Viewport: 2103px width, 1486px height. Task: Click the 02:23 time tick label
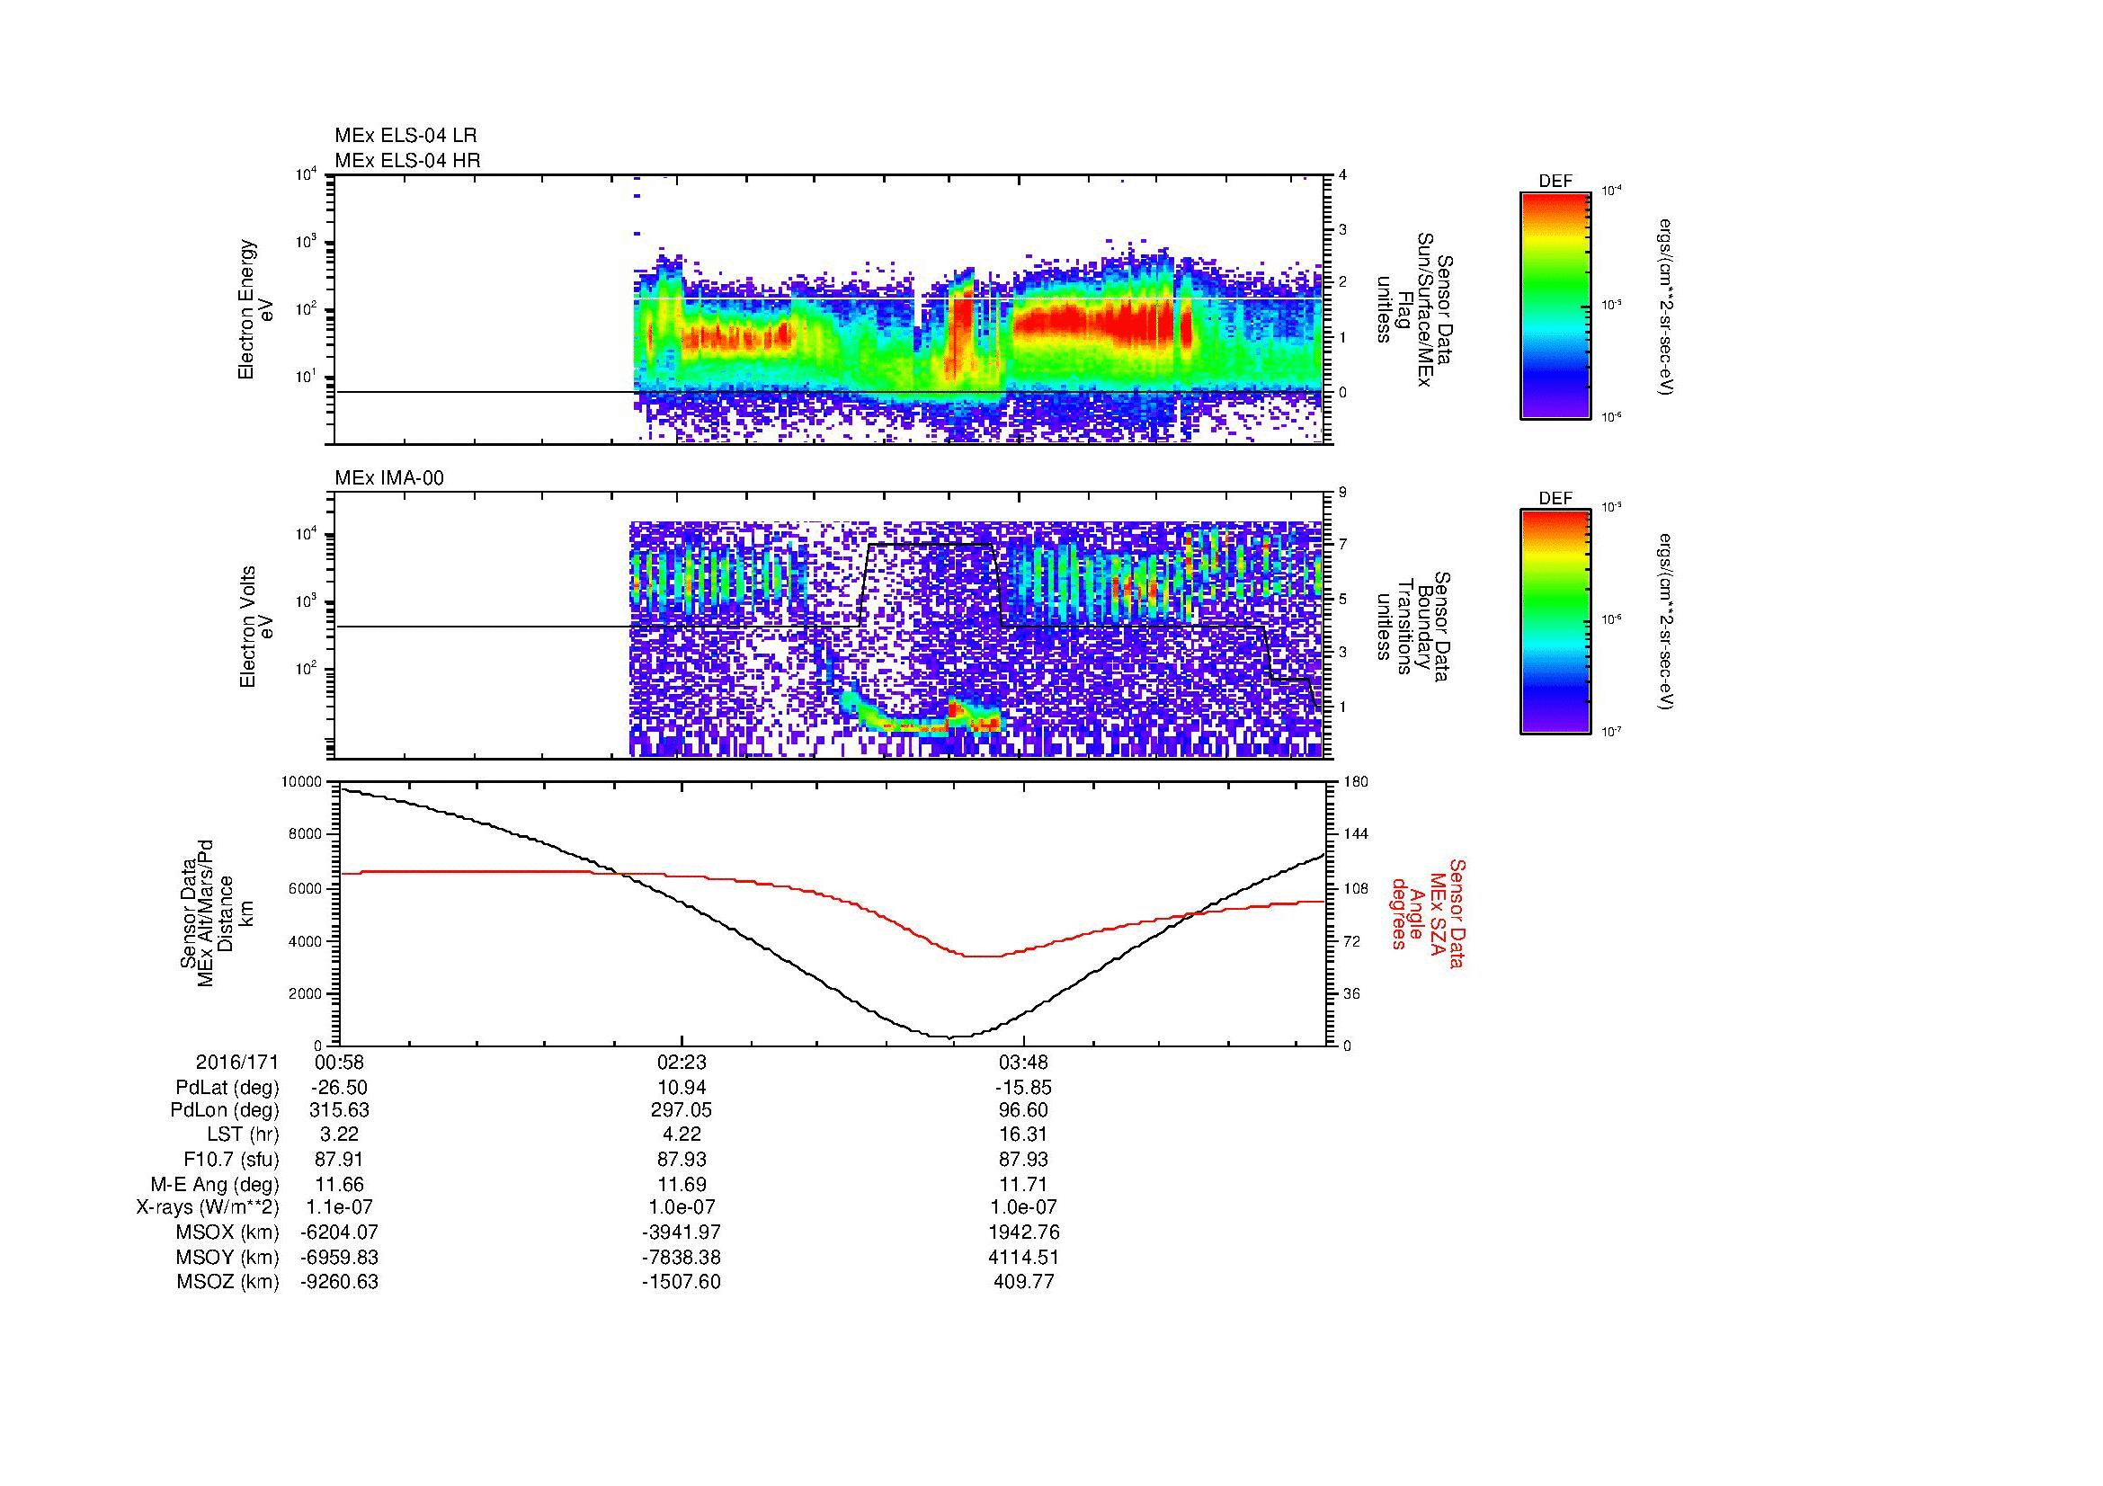coord(682,1063)
